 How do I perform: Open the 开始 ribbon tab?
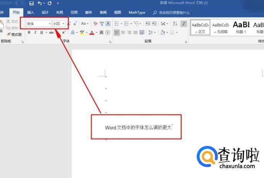click(x=16, y=12)
